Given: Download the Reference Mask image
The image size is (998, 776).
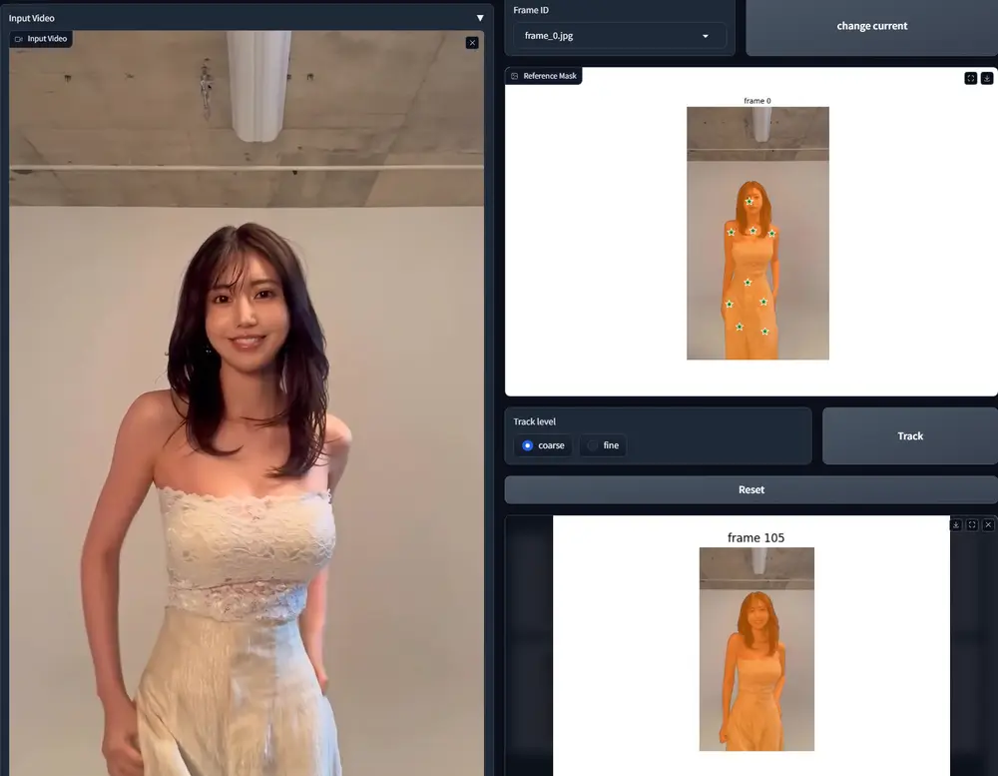Looking at the screenshot, I should coord(987,78).
